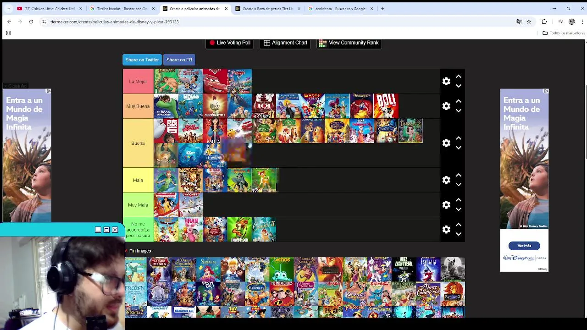Open a new browser tab
This screenshot has width=587, height=330.
(382, 8)
